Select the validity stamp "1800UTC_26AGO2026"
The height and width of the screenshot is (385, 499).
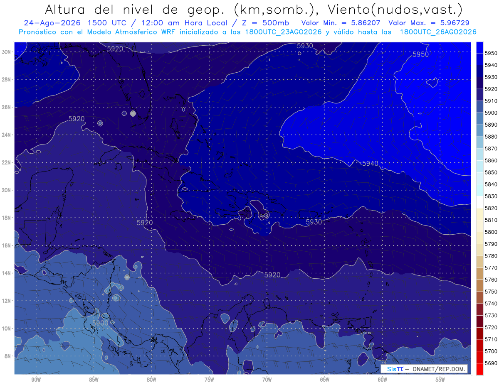click(438, 32)
